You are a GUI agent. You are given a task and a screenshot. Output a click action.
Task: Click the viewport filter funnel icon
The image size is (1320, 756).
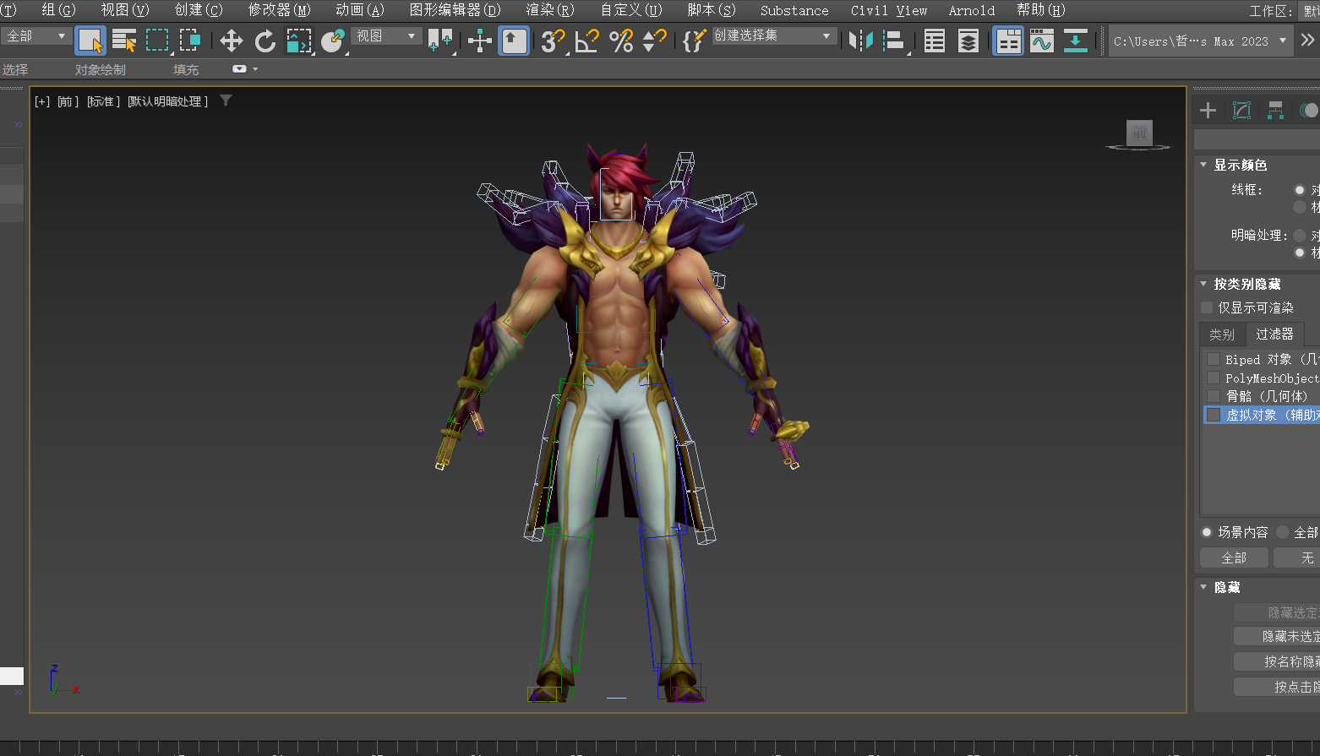point(226,101)
